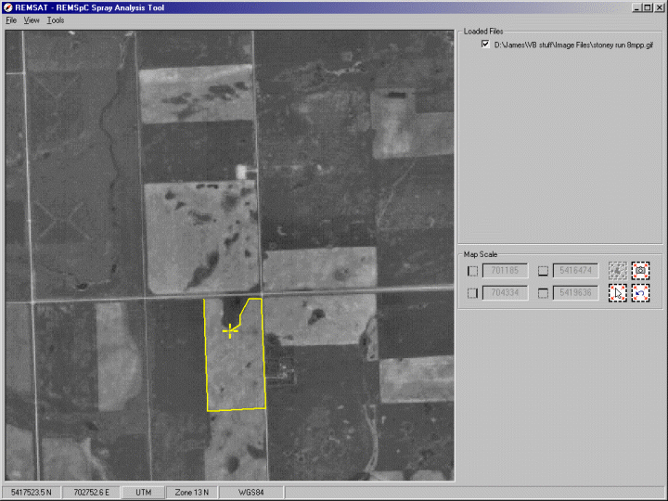Open the File menu

pyautogui.click(x=11, y=19)
